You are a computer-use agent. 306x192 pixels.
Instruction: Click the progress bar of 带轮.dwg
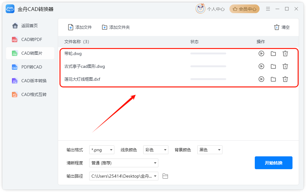[208, 53]
